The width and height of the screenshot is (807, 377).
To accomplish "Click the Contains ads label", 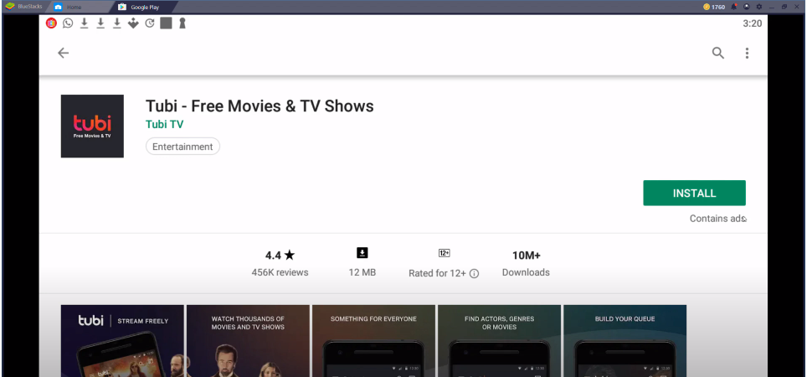I will coord(717,219).
